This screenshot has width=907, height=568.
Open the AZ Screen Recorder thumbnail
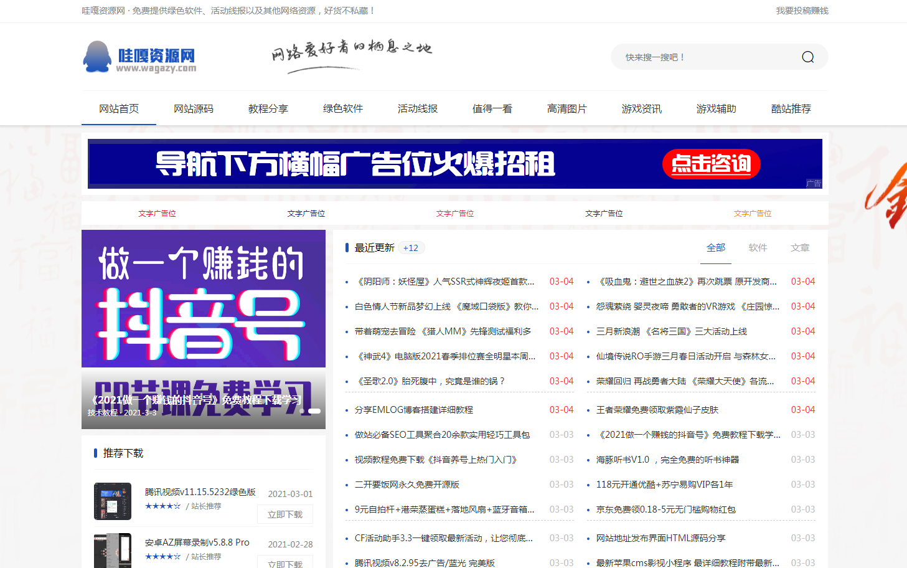pyautogui.click(x=113, y=551)
